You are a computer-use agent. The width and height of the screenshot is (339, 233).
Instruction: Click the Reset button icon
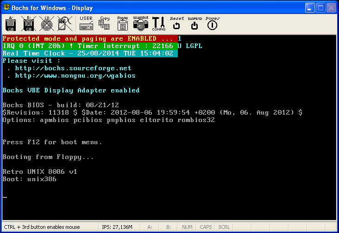176,23
